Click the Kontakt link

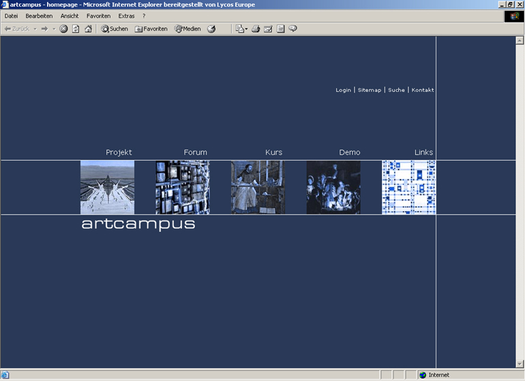coord(423,90)
